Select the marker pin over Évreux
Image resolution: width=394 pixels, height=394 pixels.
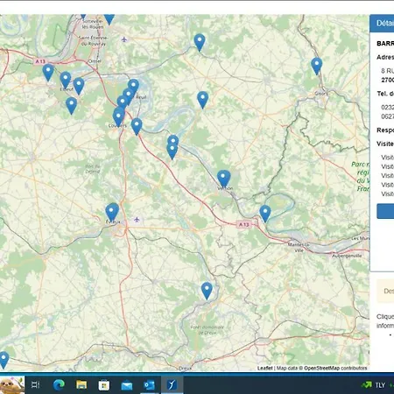tap(112, 212)
